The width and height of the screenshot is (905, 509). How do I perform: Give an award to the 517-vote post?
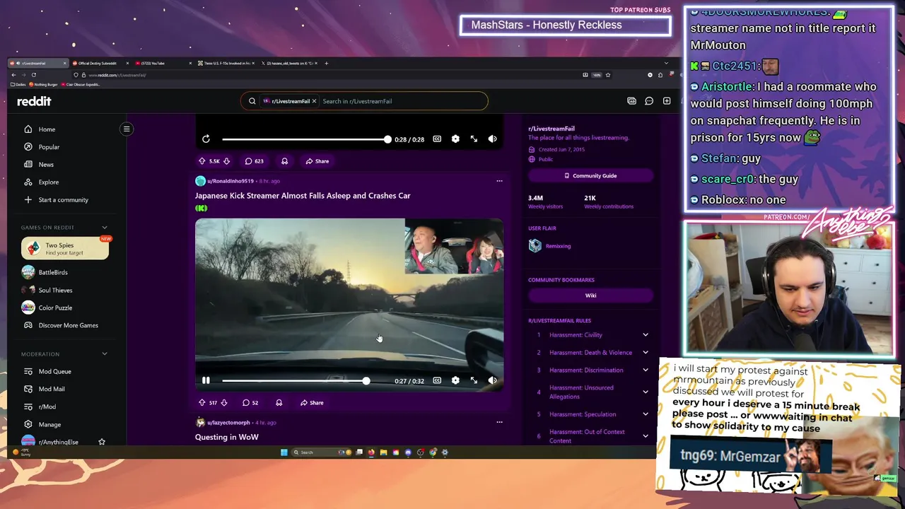(279, 403)
